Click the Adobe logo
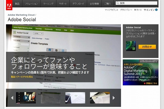 coord(9,5)
